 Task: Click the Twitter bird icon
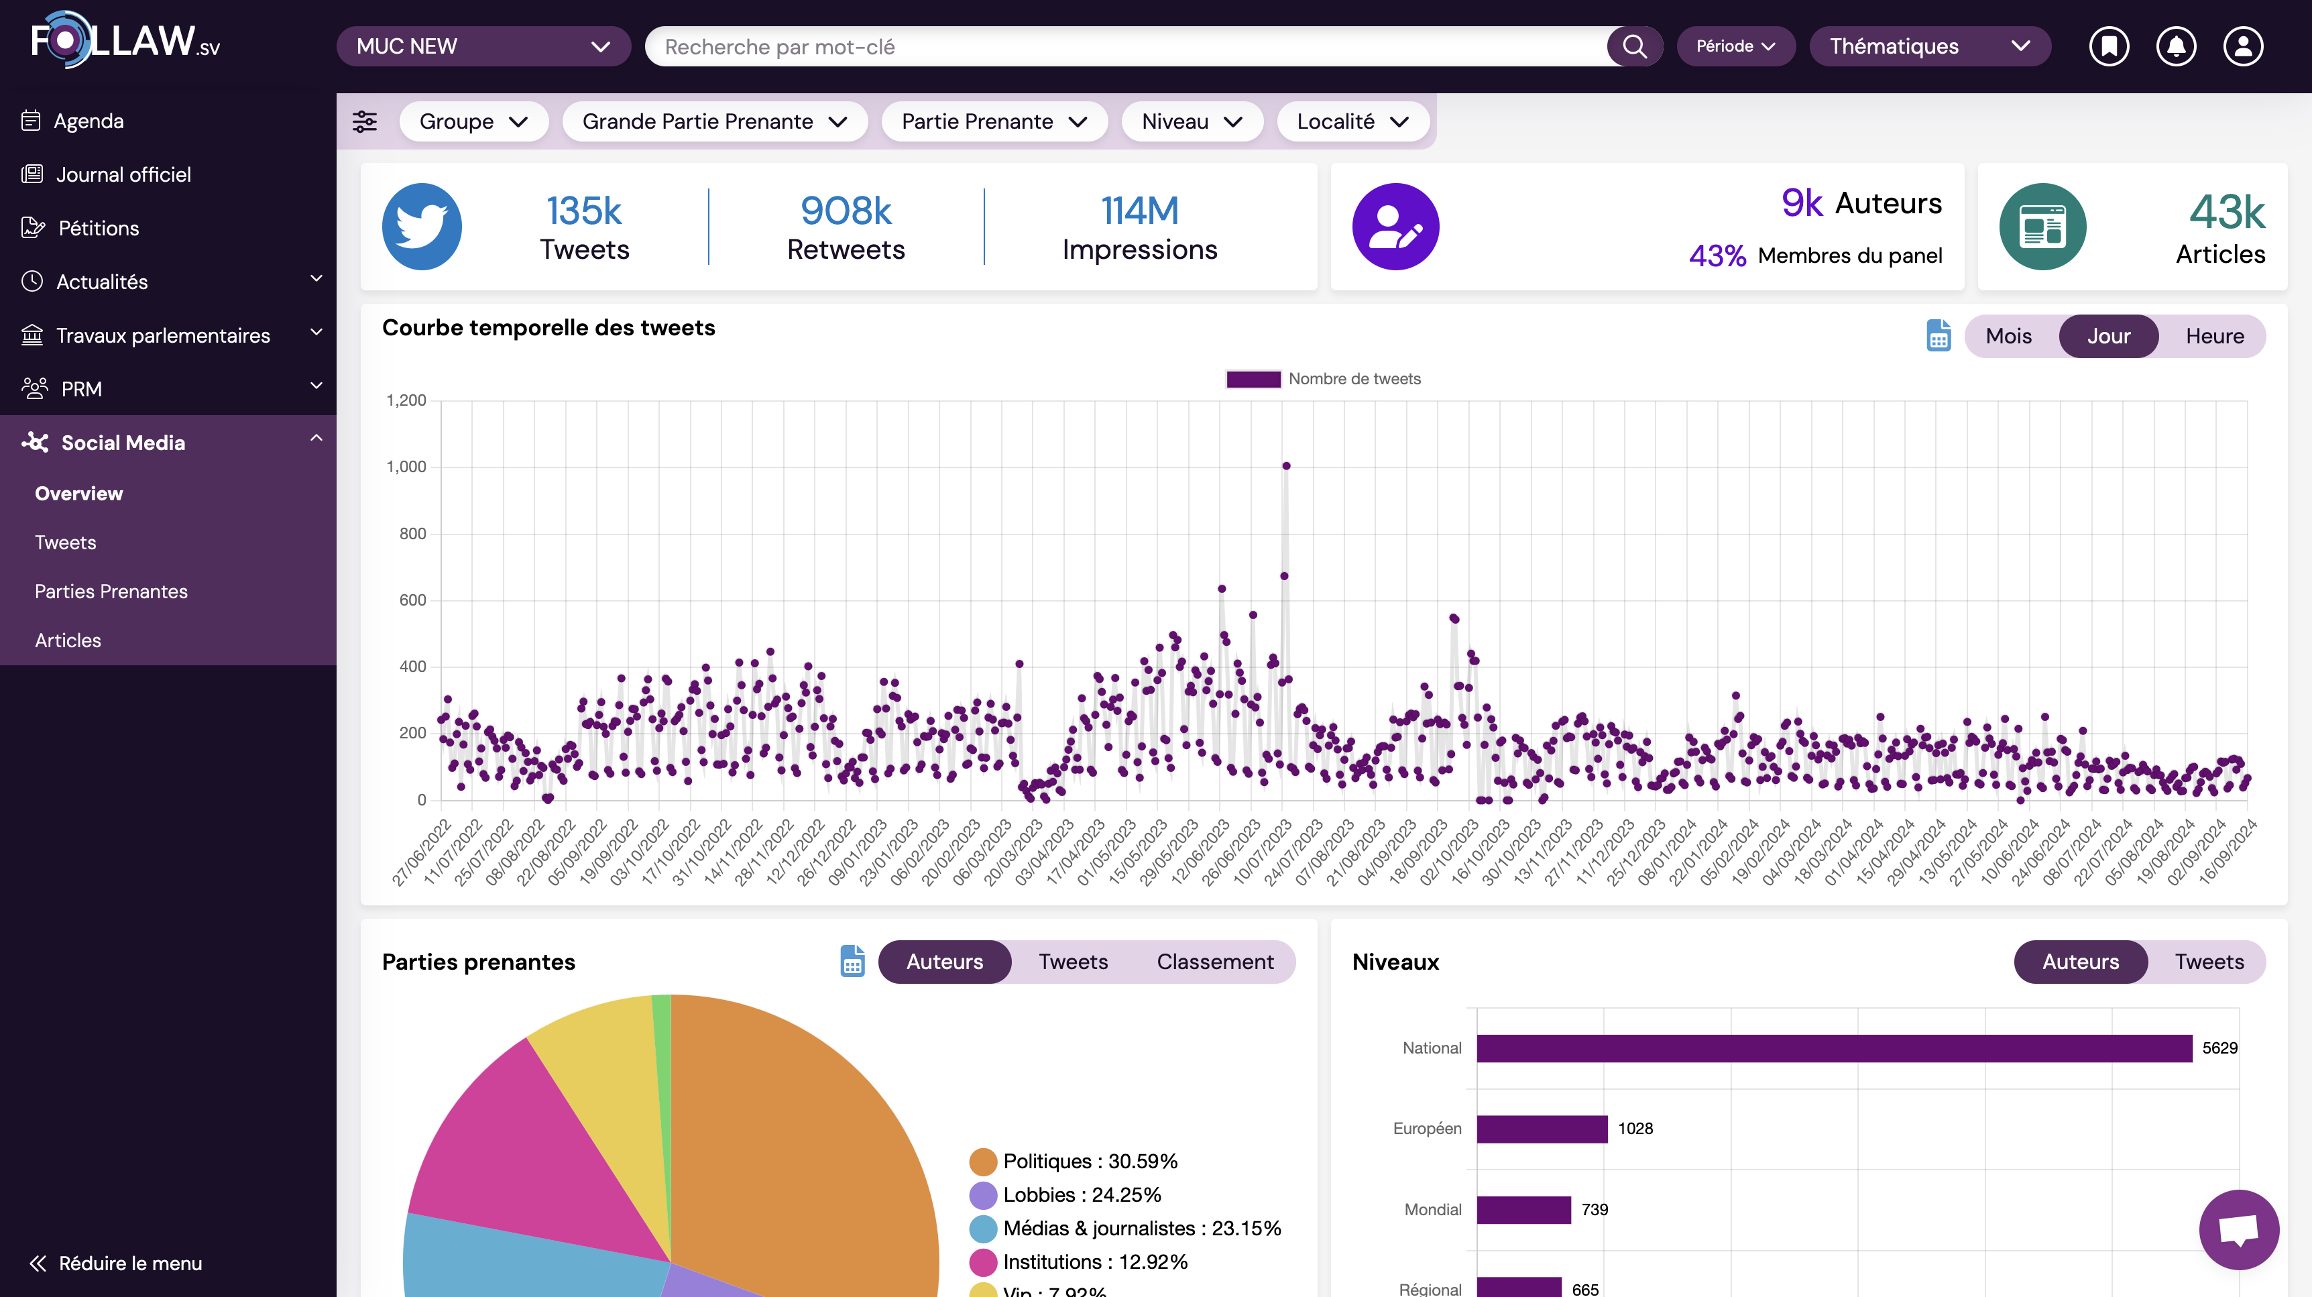422,226
